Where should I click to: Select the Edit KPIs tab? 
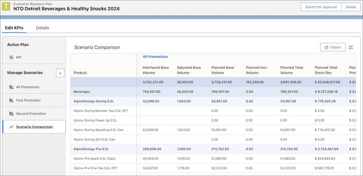[x=14, y=28]
